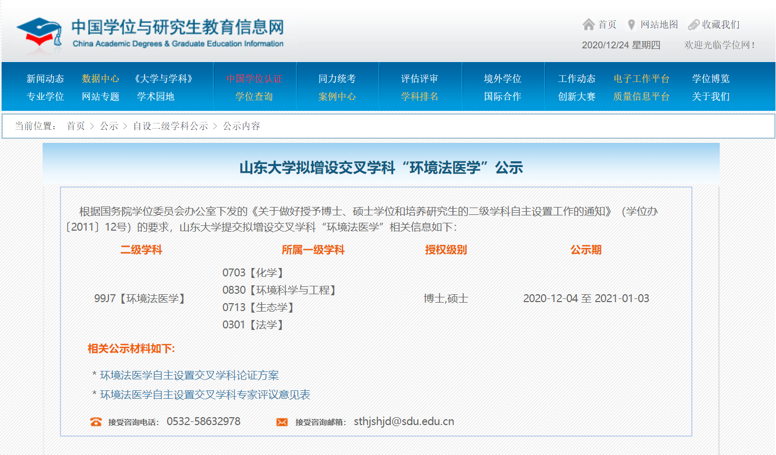This screenshot has width=776, height=455.
Task: Open 首页 link in top header
Action: coord(607,25)
